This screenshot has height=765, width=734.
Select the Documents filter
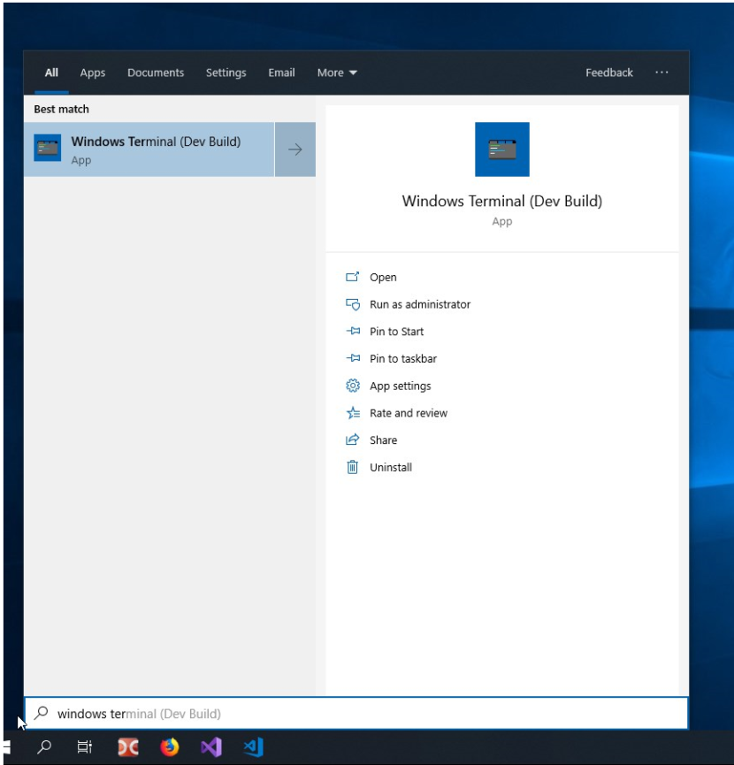[x=156, y=73]
